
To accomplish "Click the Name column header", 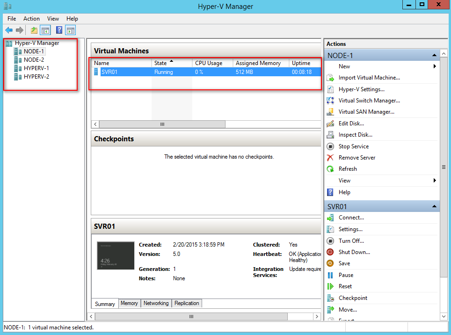I will [121, 63].
